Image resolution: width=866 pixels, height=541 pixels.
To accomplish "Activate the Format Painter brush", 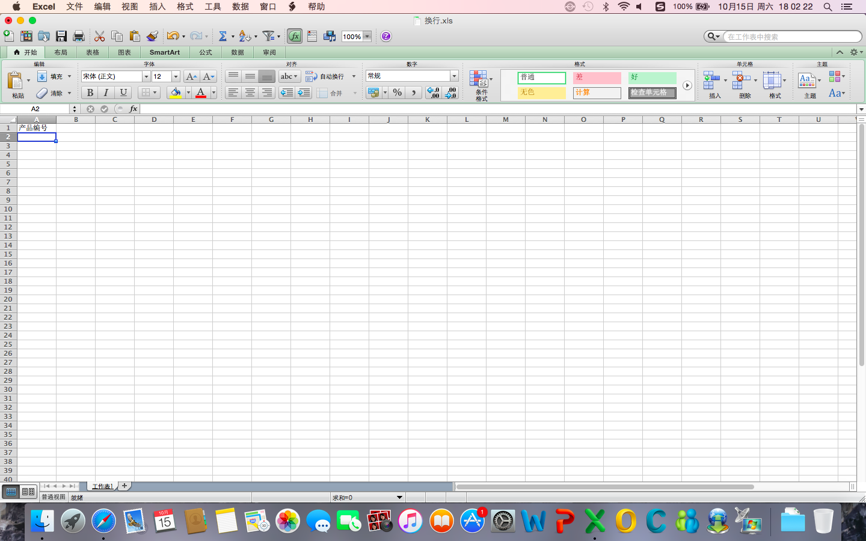I will 152,36.
